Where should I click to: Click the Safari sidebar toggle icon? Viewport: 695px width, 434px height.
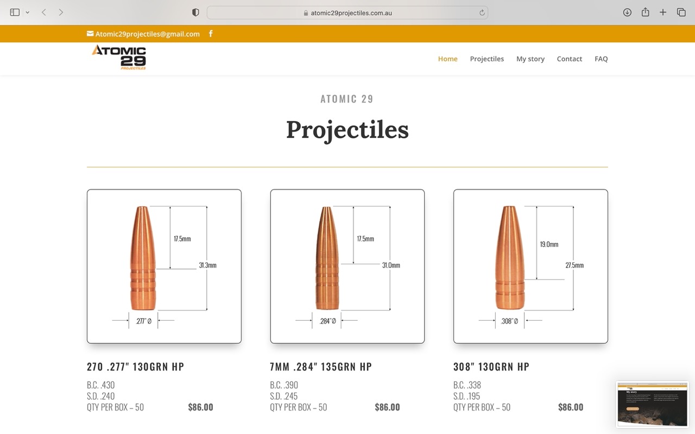tap(15, 12)
